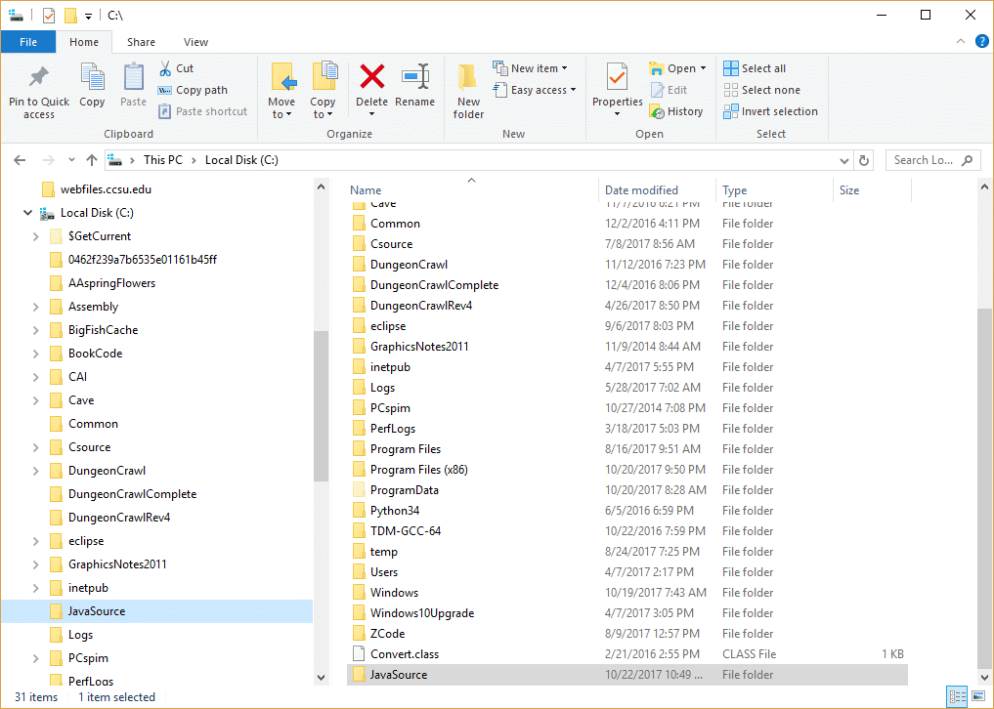Click the Copy path button

coord(193,90)
